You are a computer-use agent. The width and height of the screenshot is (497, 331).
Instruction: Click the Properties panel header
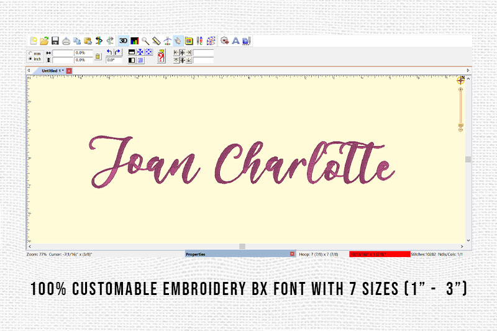coord(240,254)
